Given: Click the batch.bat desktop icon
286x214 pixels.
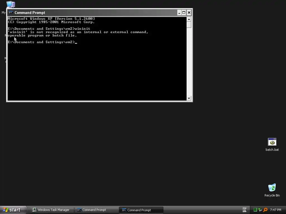Looking at the screenshot, I should click(272, 142).
